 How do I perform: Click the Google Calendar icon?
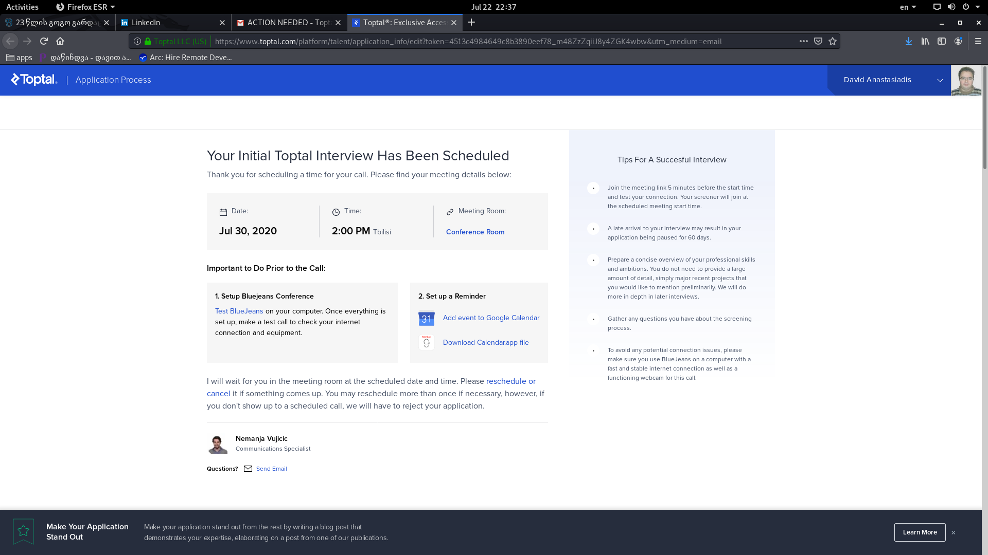pos(426,319)
